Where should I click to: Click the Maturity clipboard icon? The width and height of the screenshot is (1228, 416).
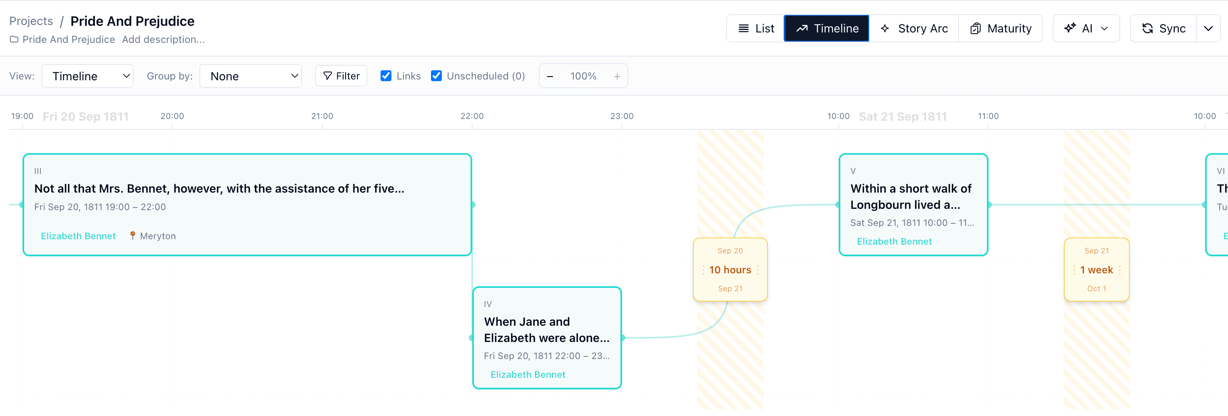pos(975,29)
